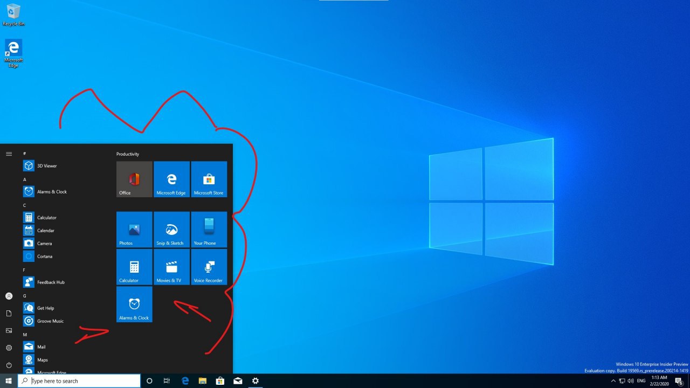Open the network tray icon
The image size is (690, 388).
[x=622, y=381]
